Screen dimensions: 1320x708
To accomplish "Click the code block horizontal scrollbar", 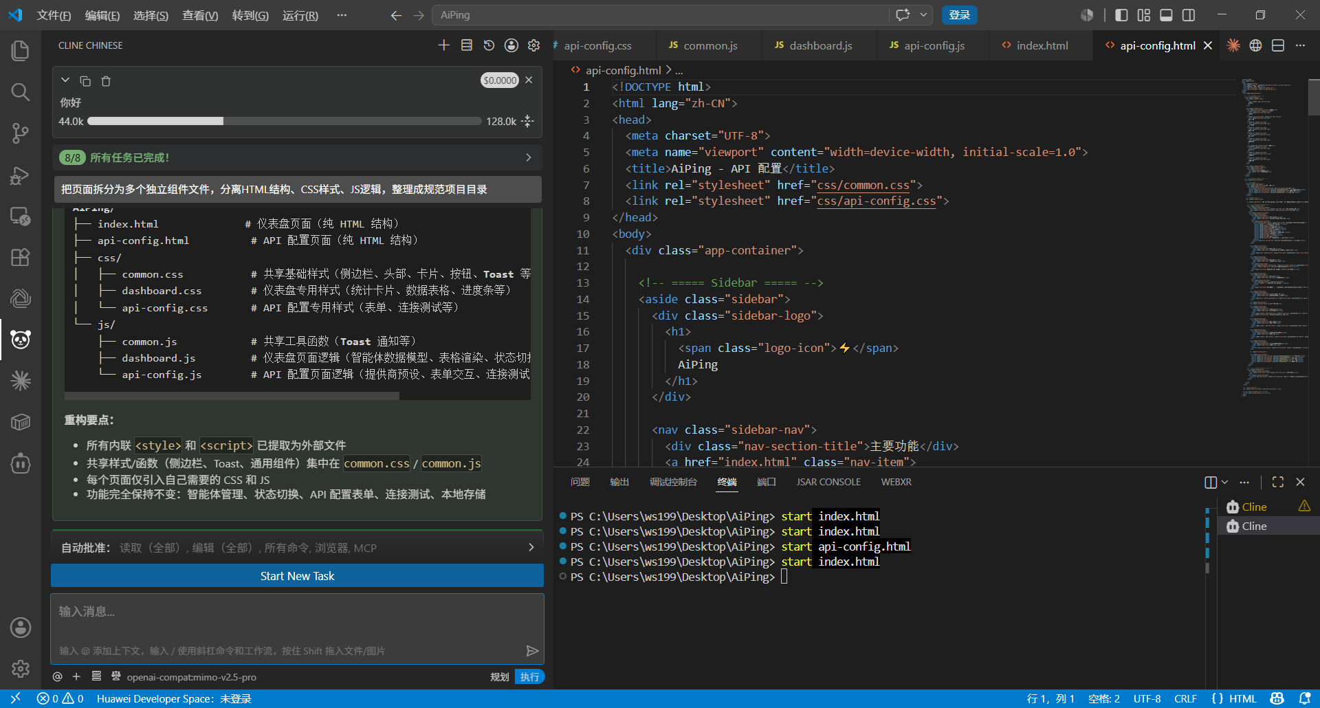I will [232, 396].
